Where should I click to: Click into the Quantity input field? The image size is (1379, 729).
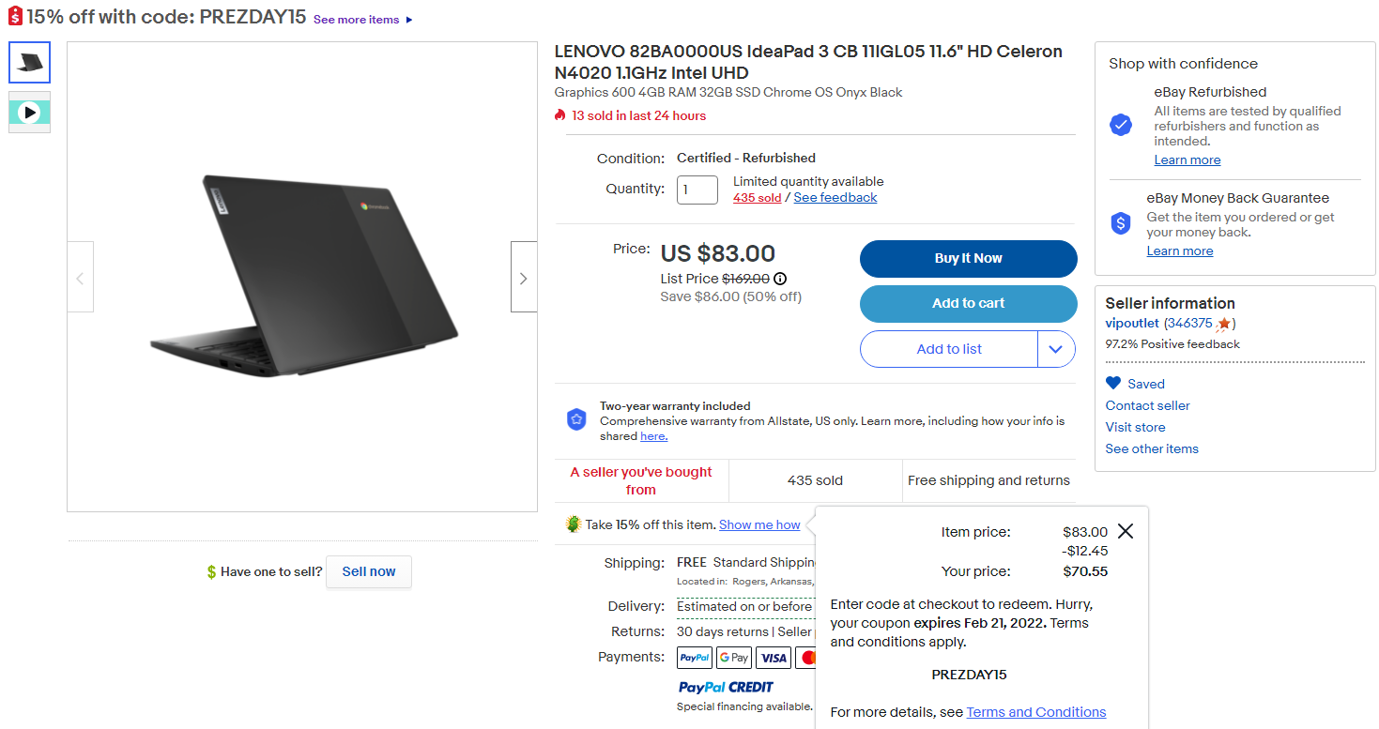tap(697, 190)
